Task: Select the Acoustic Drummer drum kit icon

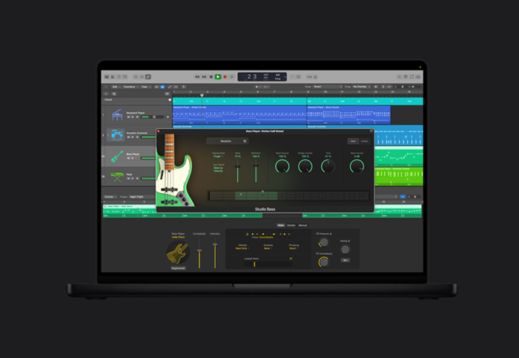Action: click(x=117, y=135)
